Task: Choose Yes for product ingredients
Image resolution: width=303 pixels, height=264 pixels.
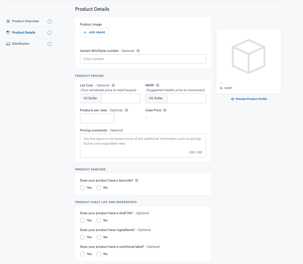Action: [82, 237]
